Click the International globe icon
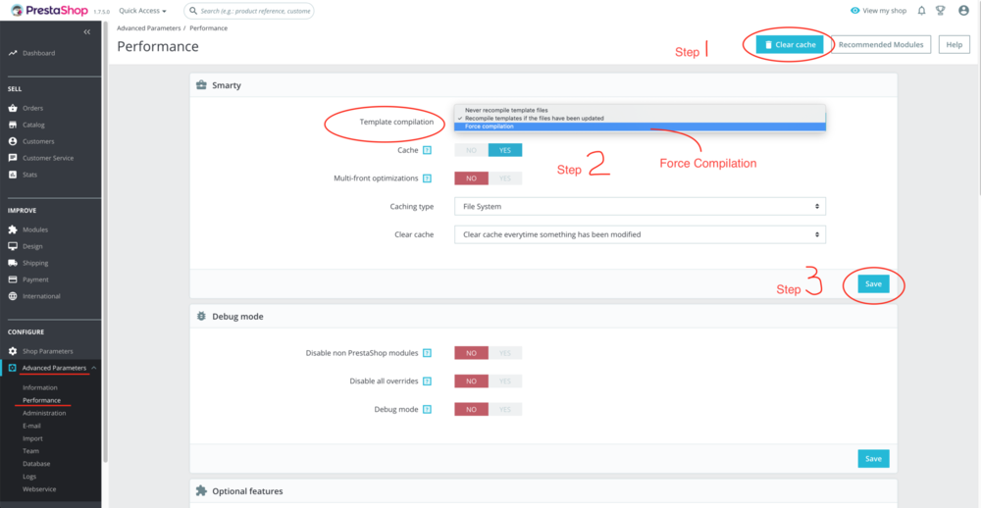 (13, 296)
